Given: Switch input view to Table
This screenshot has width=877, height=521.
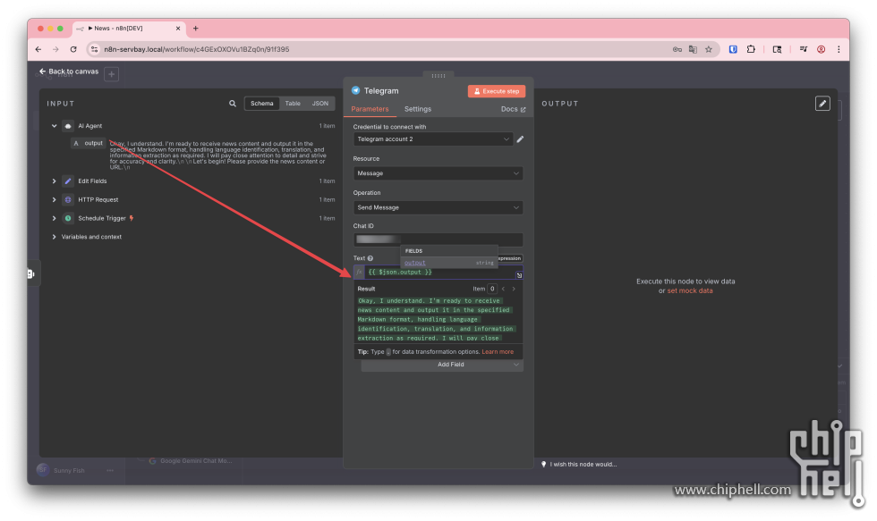Looking at the screenshot, I should (293, 104).
